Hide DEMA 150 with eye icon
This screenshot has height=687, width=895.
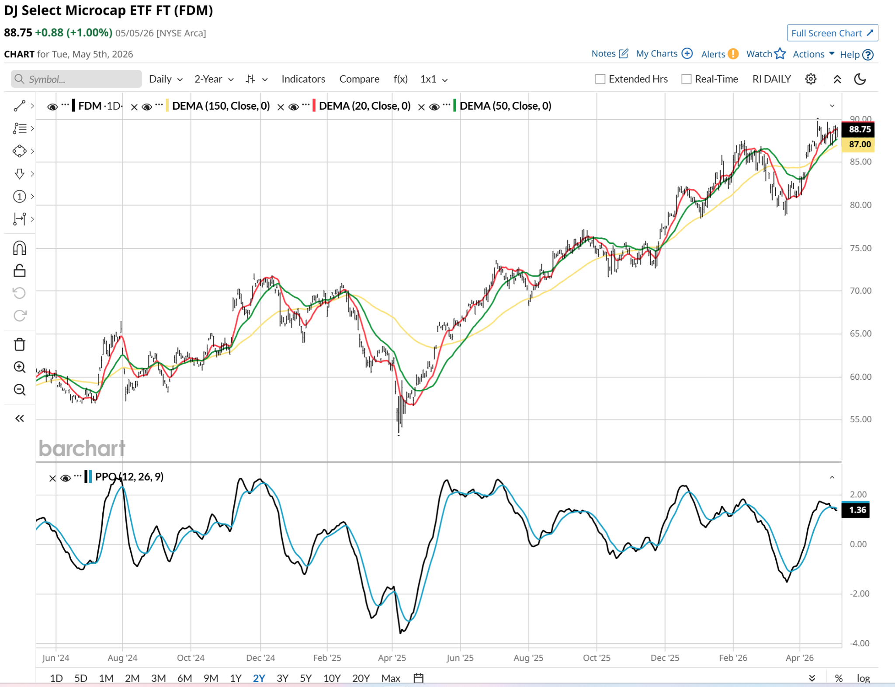[147, 107]
